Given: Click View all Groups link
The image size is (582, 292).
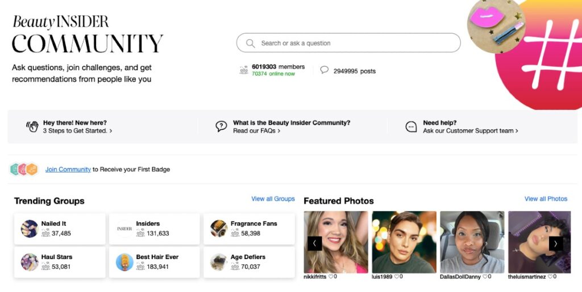Looking at the screenshot, I should tap(273, 199).
